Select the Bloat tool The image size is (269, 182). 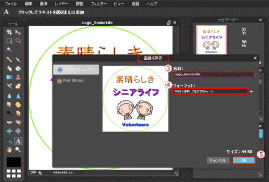click(9, 131)
